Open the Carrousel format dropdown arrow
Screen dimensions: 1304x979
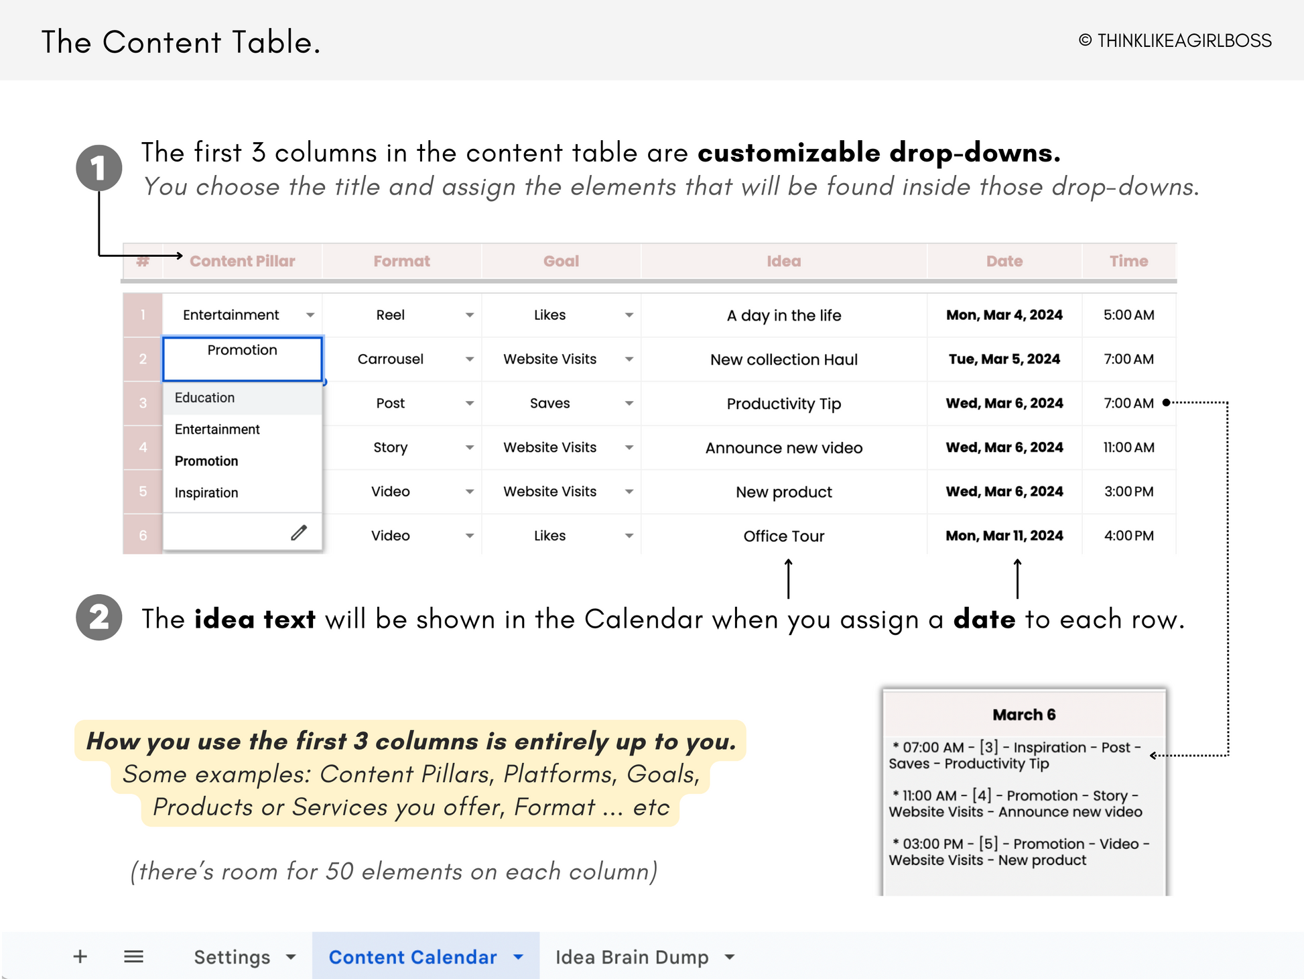click(x=470, y=359)
